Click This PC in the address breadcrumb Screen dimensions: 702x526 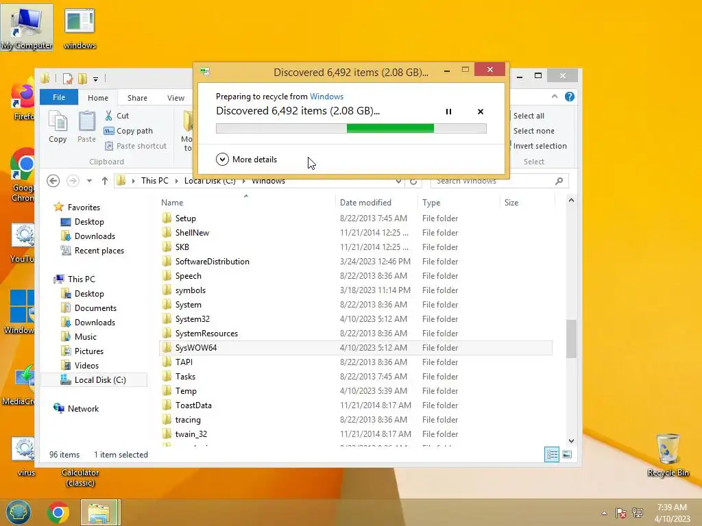pyautogui.click(x=154, y=181)
